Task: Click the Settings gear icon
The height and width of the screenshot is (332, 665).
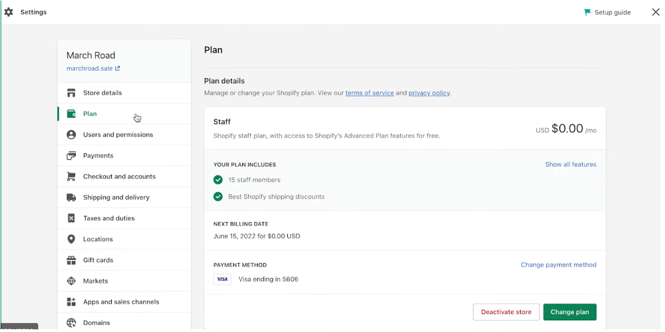Action: (8, 12)
